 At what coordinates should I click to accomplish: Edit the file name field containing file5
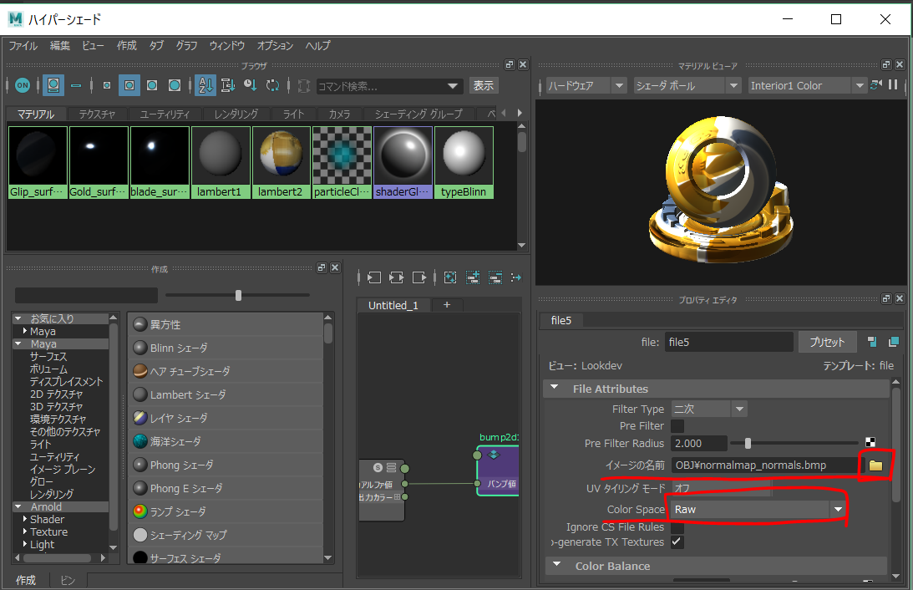coord(728,342)
